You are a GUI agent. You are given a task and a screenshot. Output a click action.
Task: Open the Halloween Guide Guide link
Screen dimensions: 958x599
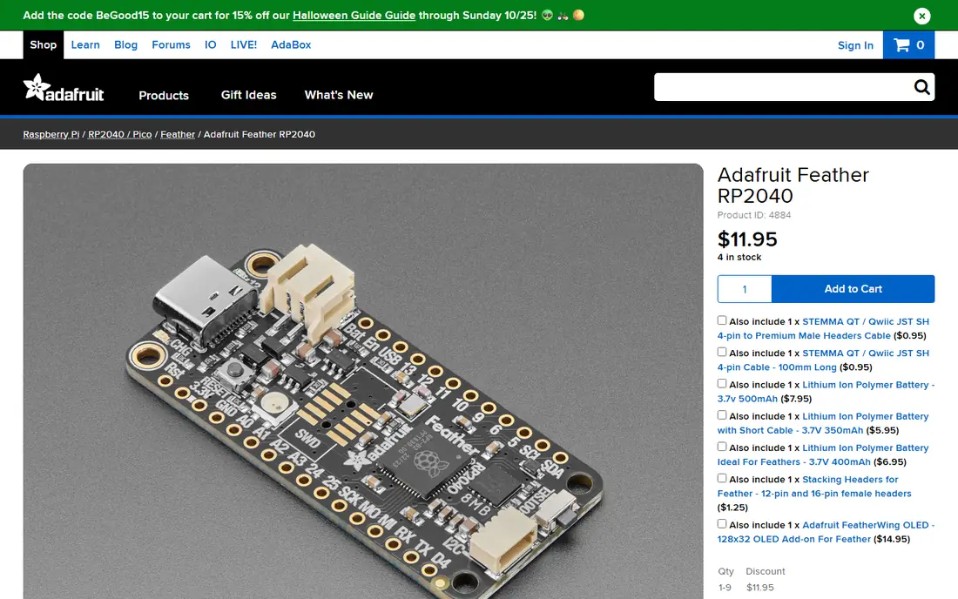click(354, 16)
